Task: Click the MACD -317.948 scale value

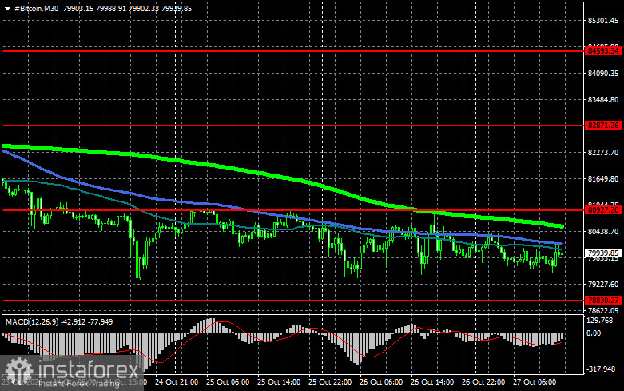Action: (601, 369)
